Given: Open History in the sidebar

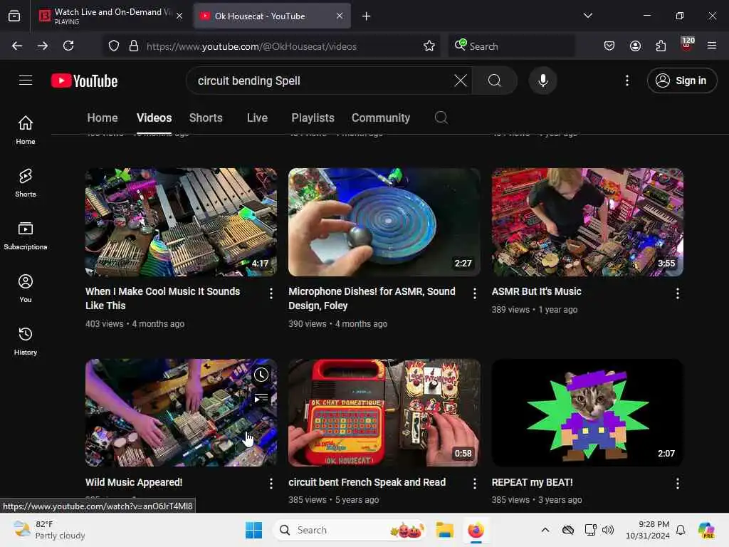Looking at the screenshot, I should click(x=26, y=341).
